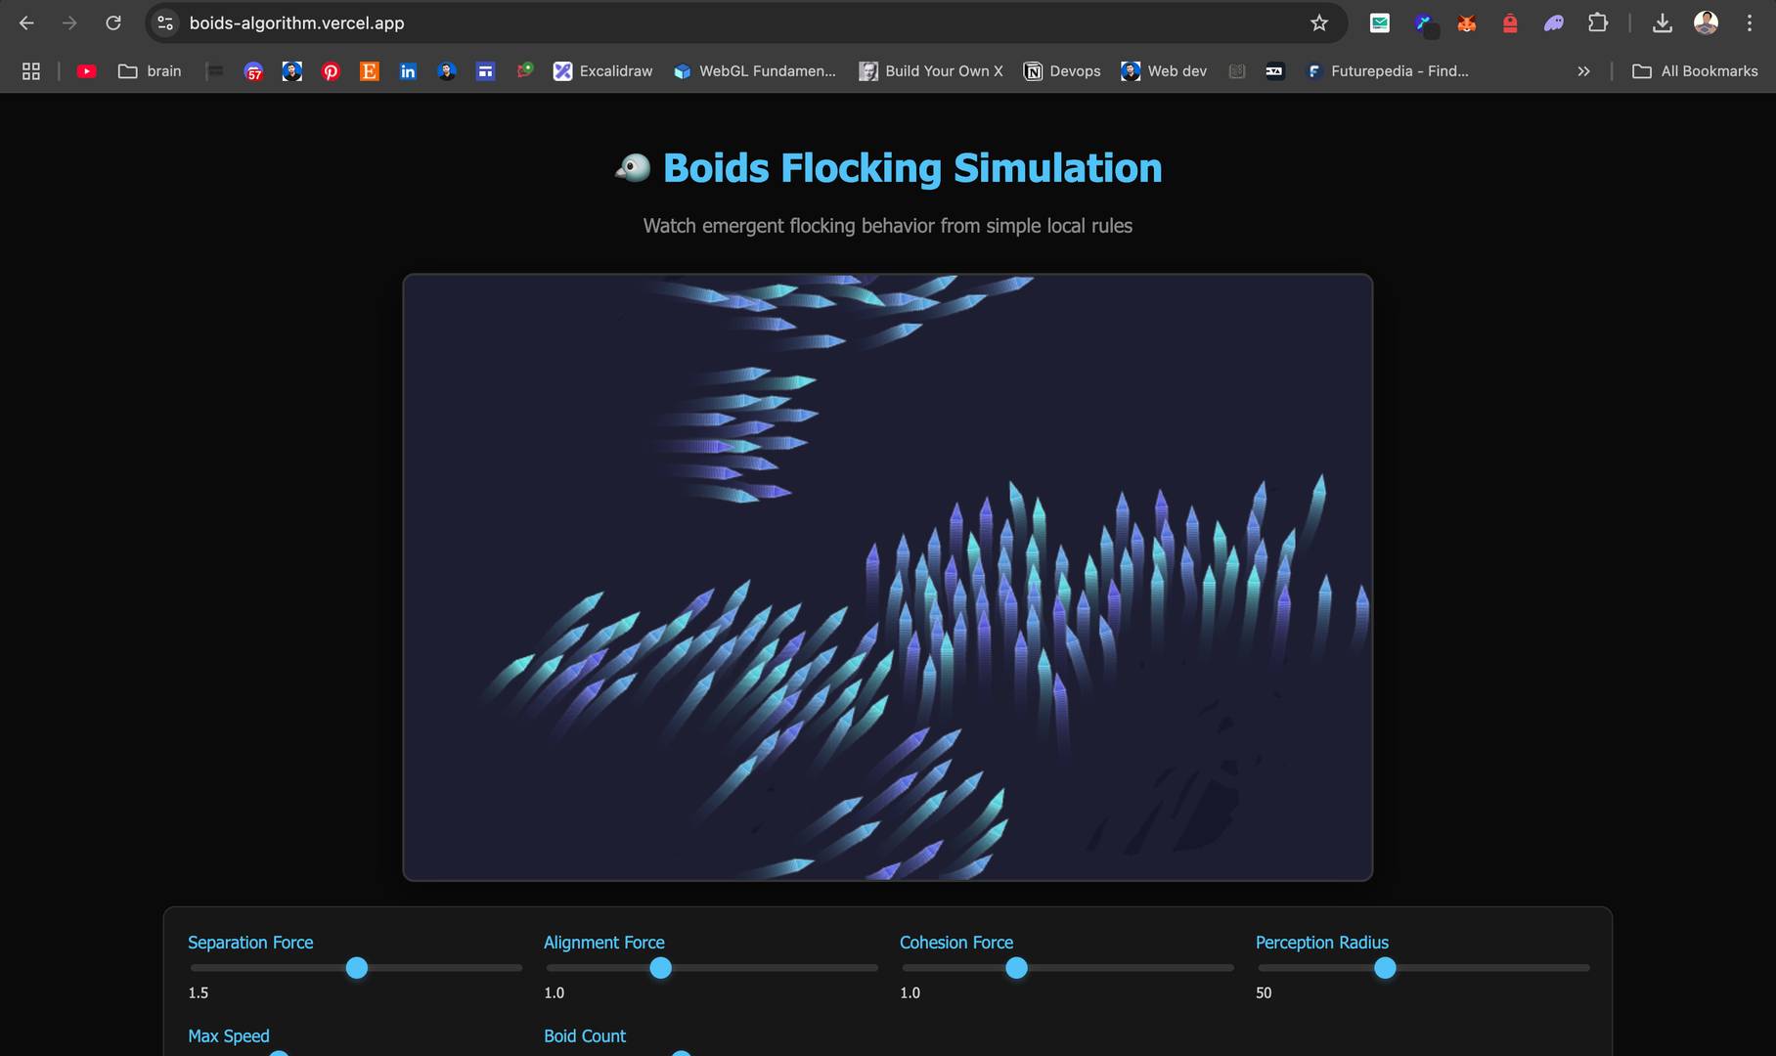Open the Devops Notion bookmark
This screenshot has width=1776, height=1056.
1061,70
